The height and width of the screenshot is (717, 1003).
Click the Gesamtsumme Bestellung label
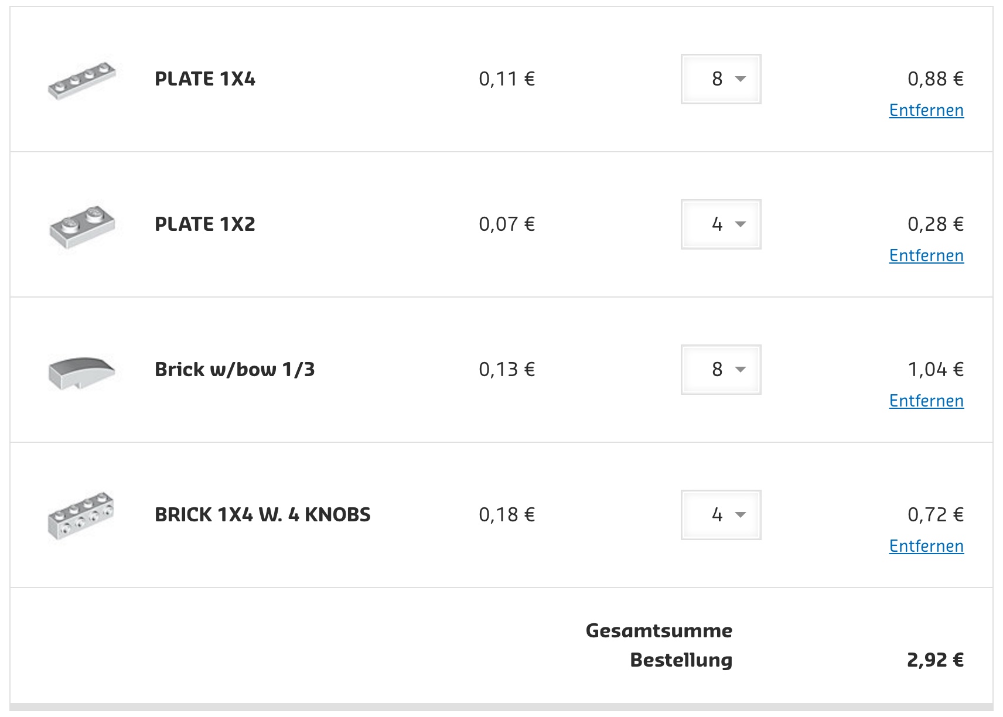pos(659,645)
